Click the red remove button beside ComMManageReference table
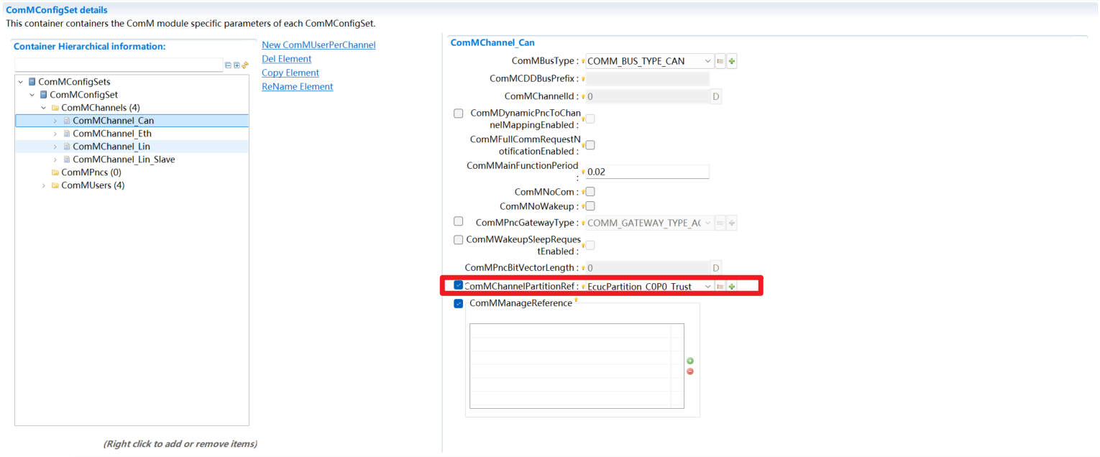Image resolution: width=1100 pixels, height=457 pixels. pos(690,371)
